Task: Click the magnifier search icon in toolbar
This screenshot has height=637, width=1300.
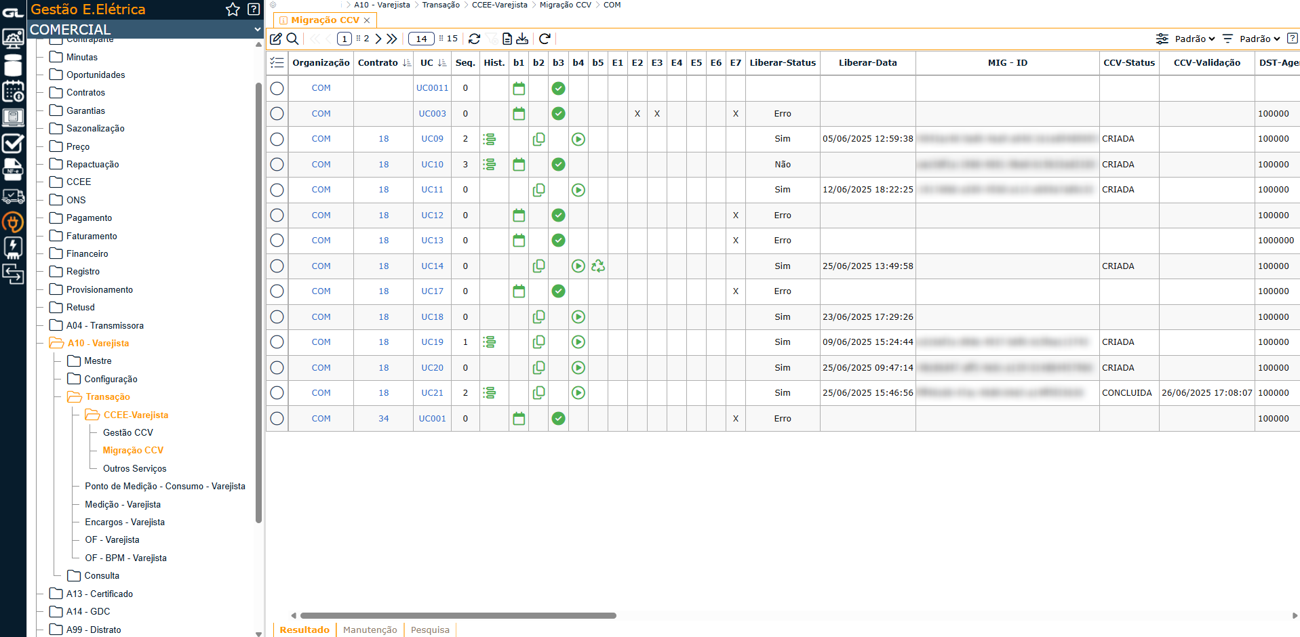Action: coord(292,39)
